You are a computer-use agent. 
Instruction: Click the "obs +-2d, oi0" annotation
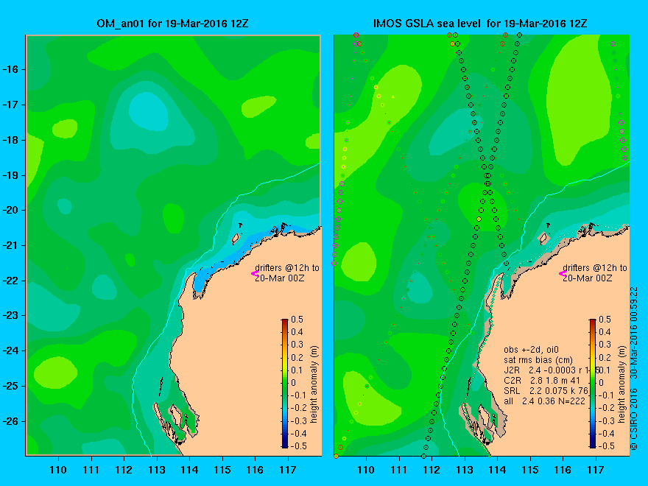coord(531,350)
